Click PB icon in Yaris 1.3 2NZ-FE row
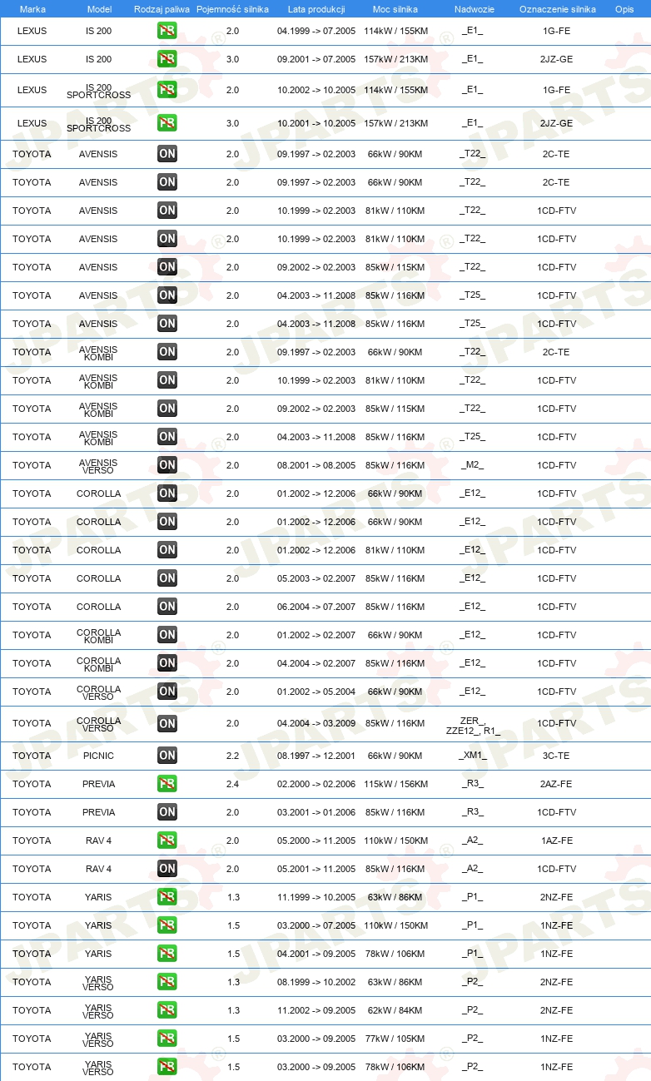 (x=167, y=897)
